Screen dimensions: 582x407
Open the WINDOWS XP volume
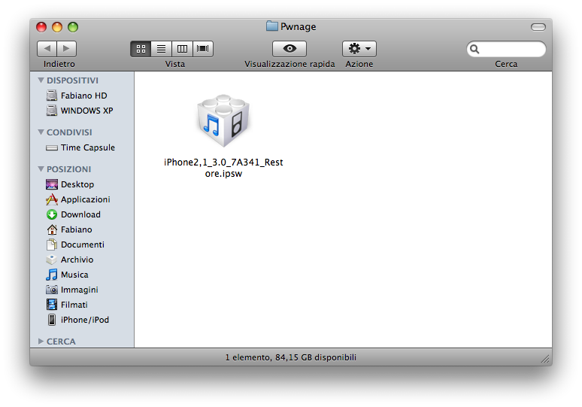pyautogui.click(x=86, y=111)
